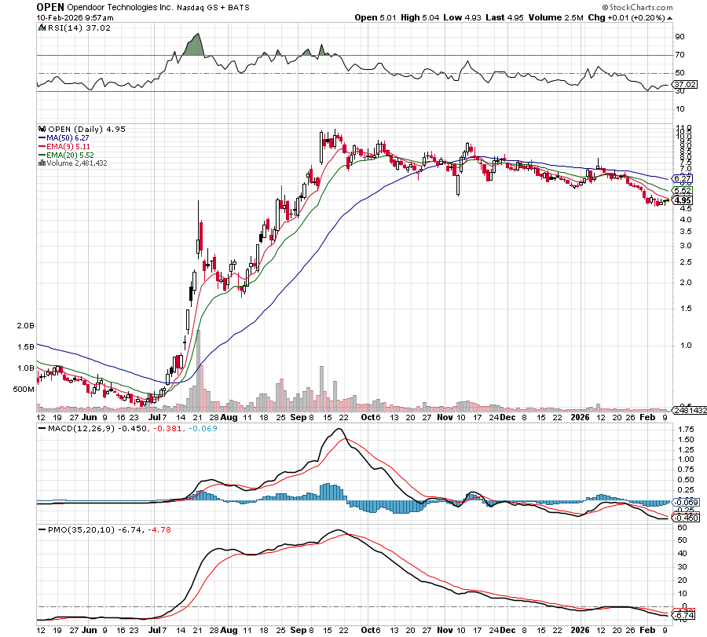Click the Last 4.95 quote value
This screenshot has width=707, height=637.
[504, 17]
